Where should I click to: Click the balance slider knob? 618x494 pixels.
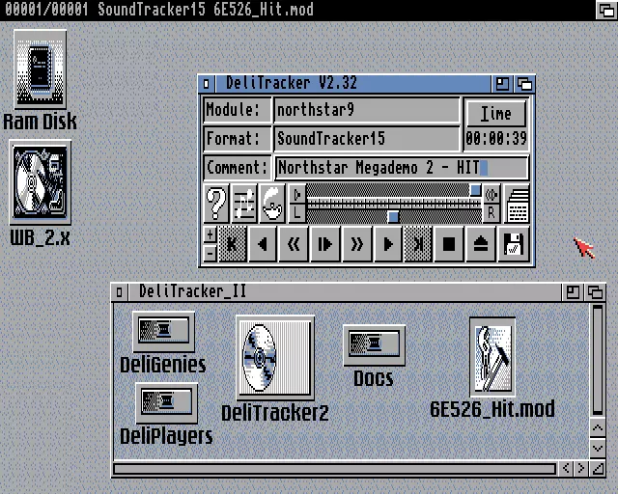(x=393, y=215)
